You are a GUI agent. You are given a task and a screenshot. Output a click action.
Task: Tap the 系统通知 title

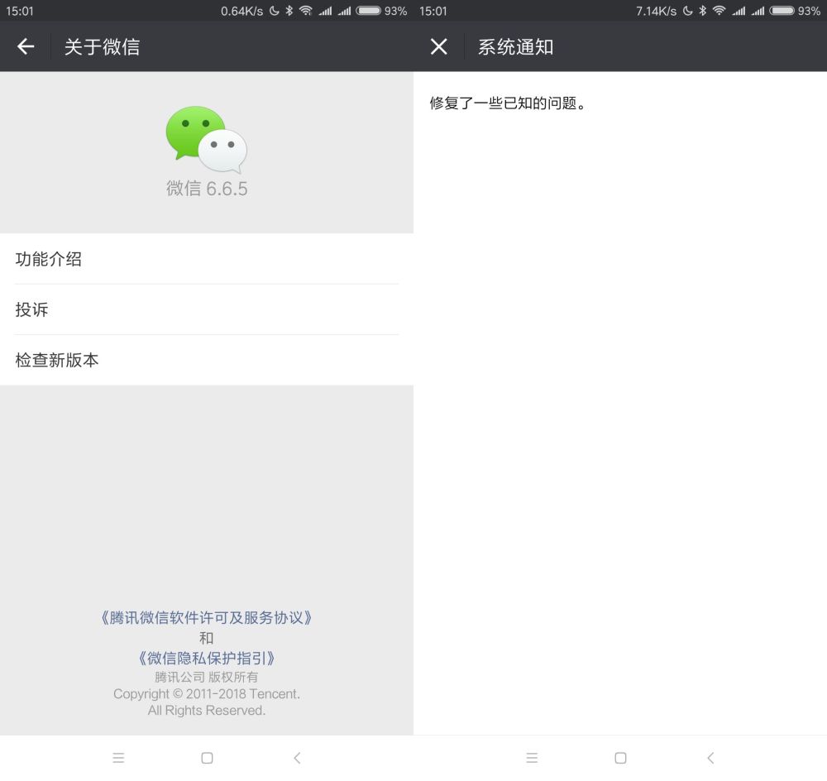point(516,47)
